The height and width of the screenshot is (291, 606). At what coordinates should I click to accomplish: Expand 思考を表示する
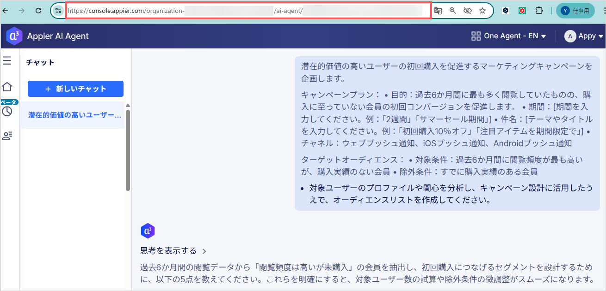point(173,251)
